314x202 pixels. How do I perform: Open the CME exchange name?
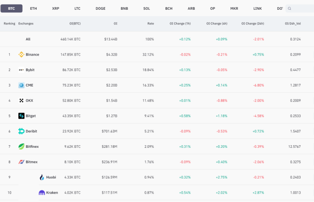coord(29,85)
